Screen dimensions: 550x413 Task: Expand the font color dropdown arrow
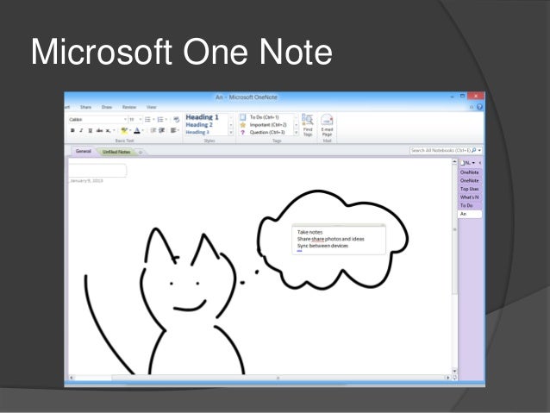(x=142, y=130)
